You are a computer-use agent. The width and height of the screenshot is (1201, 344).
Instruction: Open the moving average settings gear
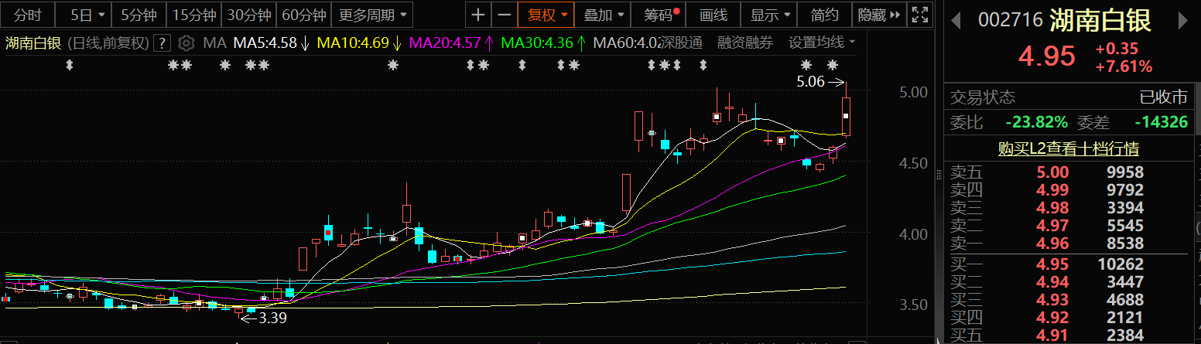click(x=186, y=43)
